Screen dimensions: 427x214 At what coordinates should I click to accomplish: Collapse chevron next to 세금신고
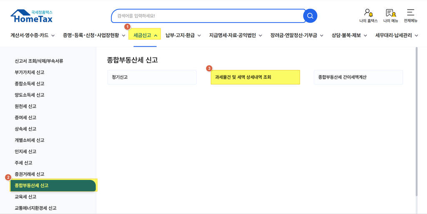(156, 36)
